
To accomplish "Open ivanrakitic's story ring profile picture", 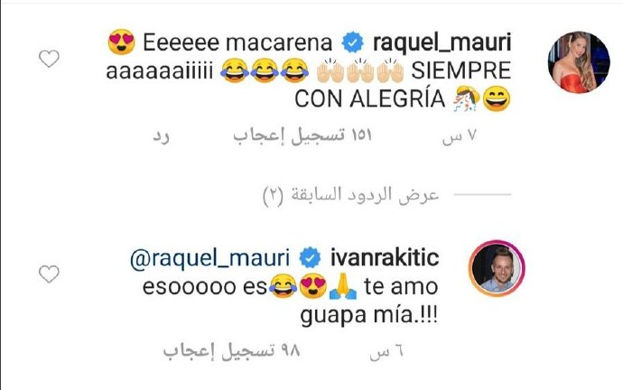I will 497,268.
